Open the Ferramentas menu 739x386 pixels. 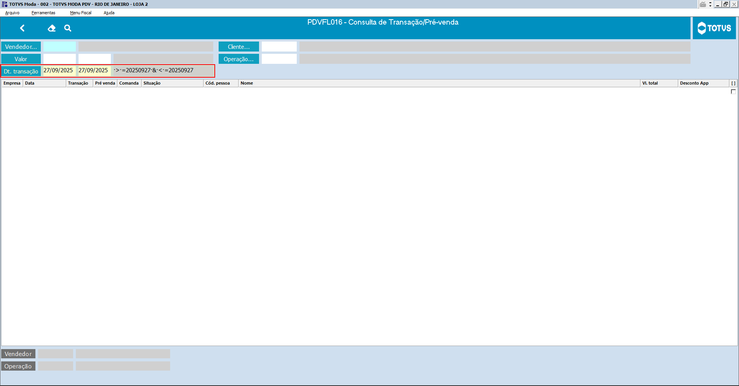(43, 13)
